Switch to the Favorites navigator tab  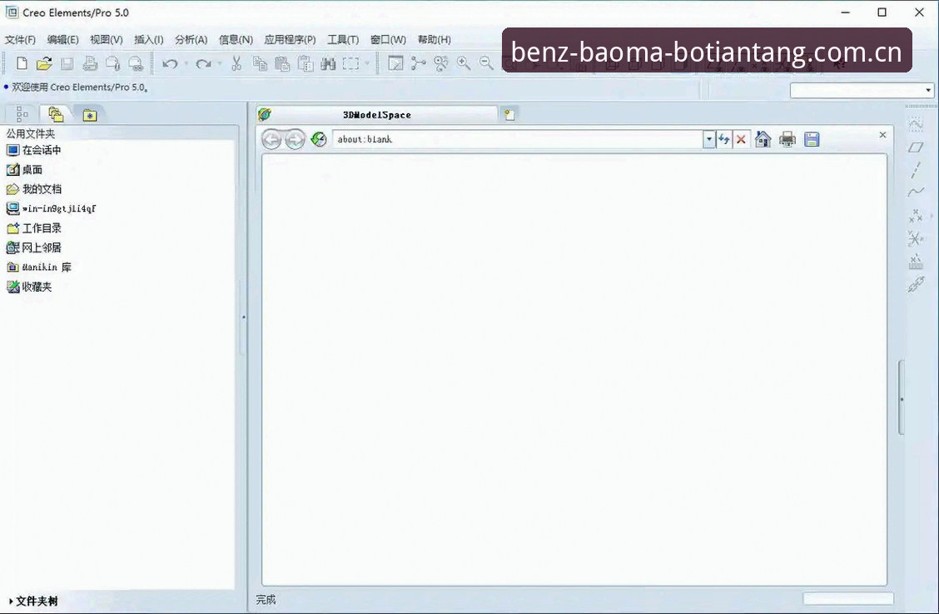[90, 114]
